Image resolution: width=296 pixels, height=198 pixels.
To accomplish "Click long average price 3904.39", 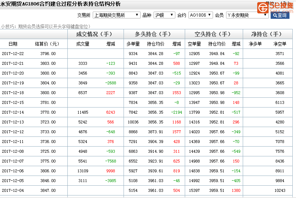I will coord(155,142).
